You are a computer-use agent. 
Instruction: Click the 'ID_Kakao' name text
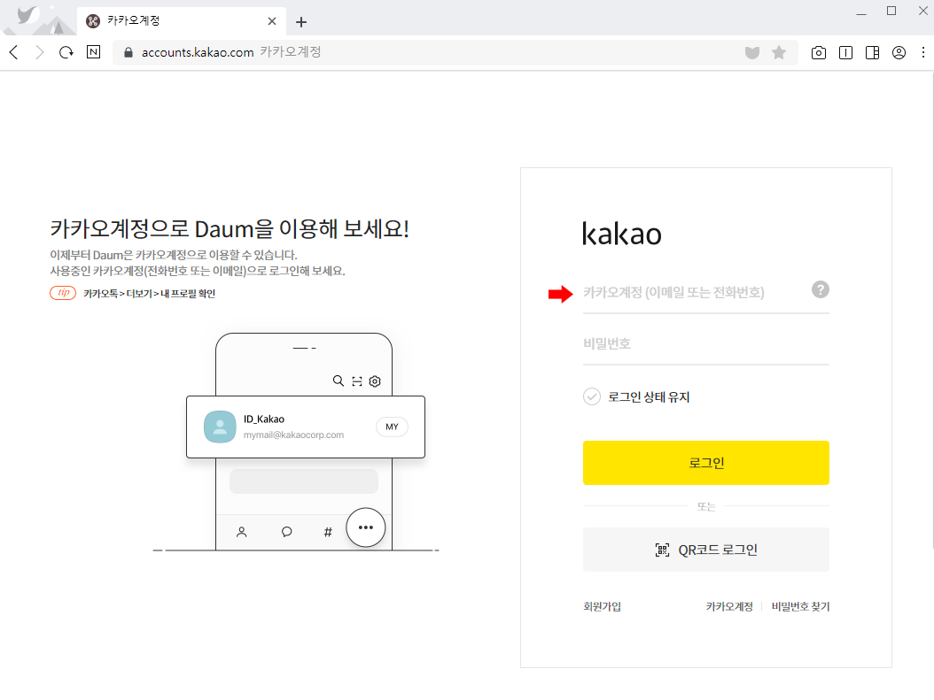[x=264, y=419]
